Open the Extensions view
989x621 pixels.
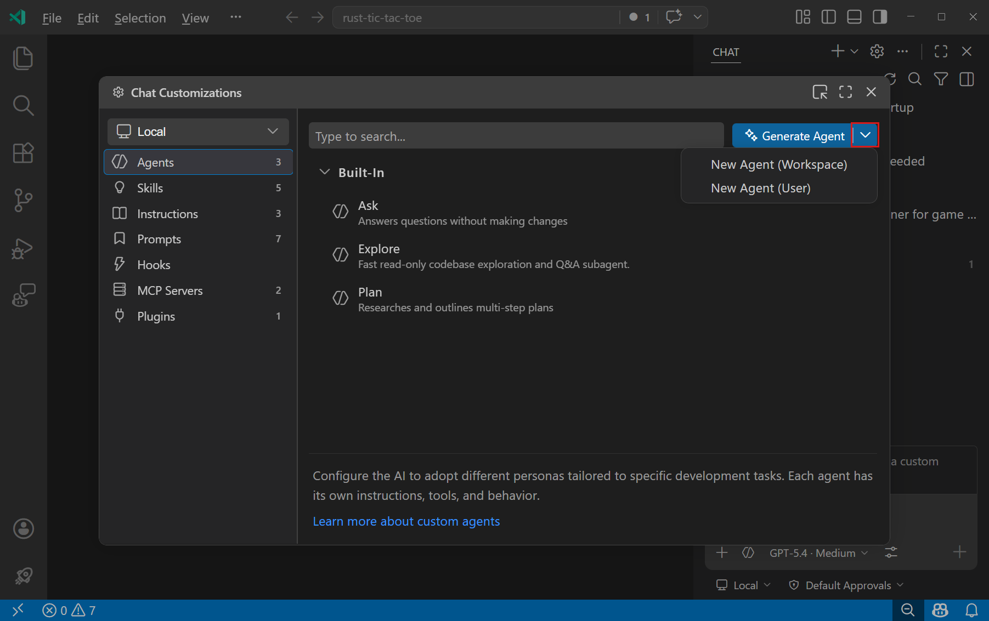pos(22,153)
